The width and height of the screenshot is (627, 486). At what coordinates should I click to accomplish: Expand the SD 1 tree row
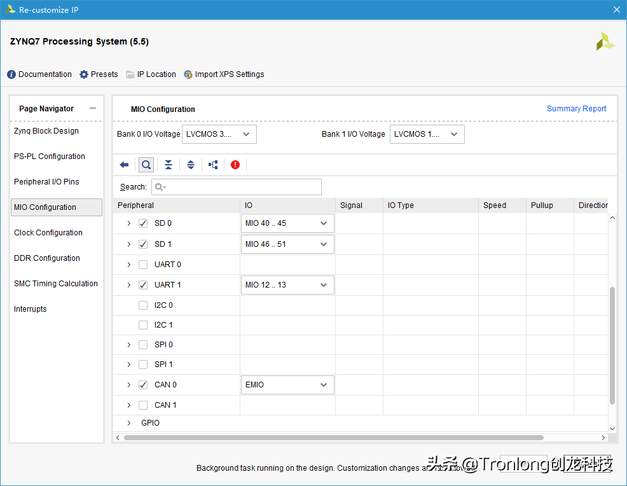point(128,244)
